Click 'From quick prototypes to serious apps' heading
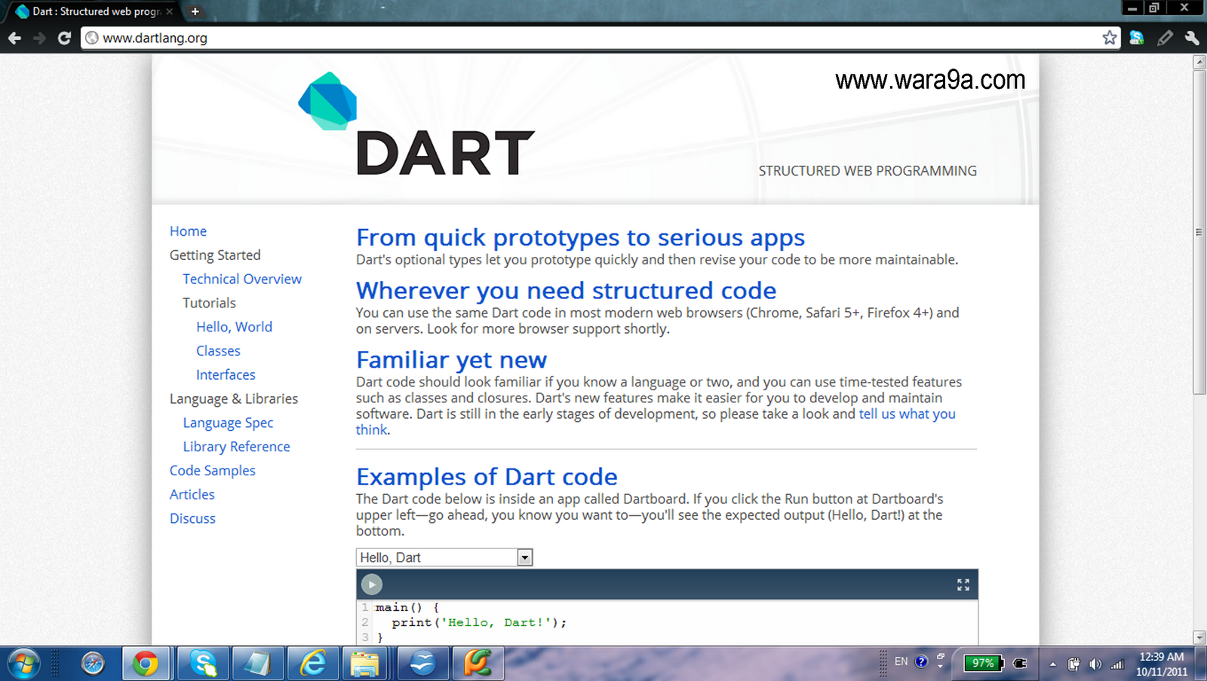The image size is (1207, 681). pyautogui.click(x=580, y=237)
